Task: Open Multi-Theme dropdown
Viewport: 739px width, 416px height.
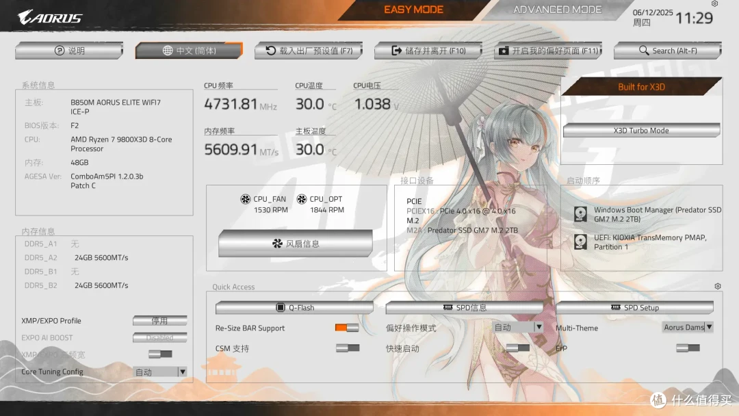Action: [x=688, y=327]
